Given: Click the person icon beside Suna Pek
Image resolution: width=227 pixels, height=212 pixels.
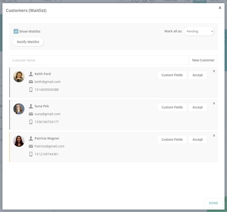Looking at the screenshot, I should click(31, 106).
